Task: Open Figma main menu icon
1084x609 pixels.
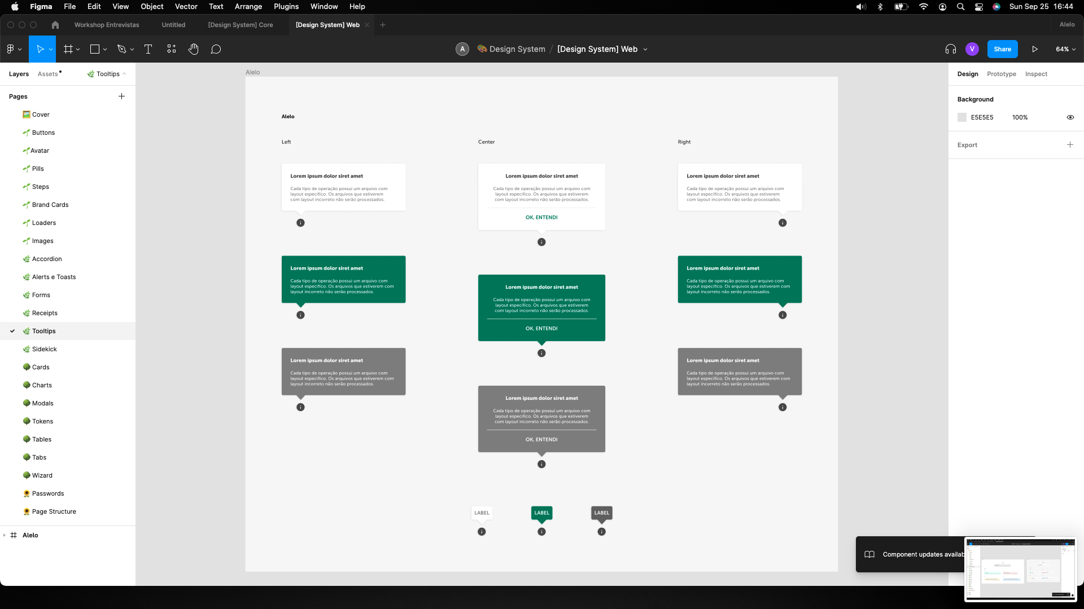Action: click(x=11, y=49)
